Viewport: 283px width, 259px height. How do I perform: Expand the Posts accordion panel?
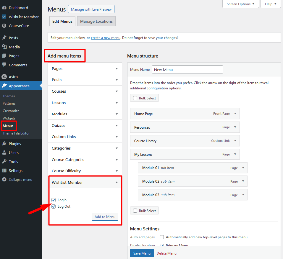tap(116, 80)
